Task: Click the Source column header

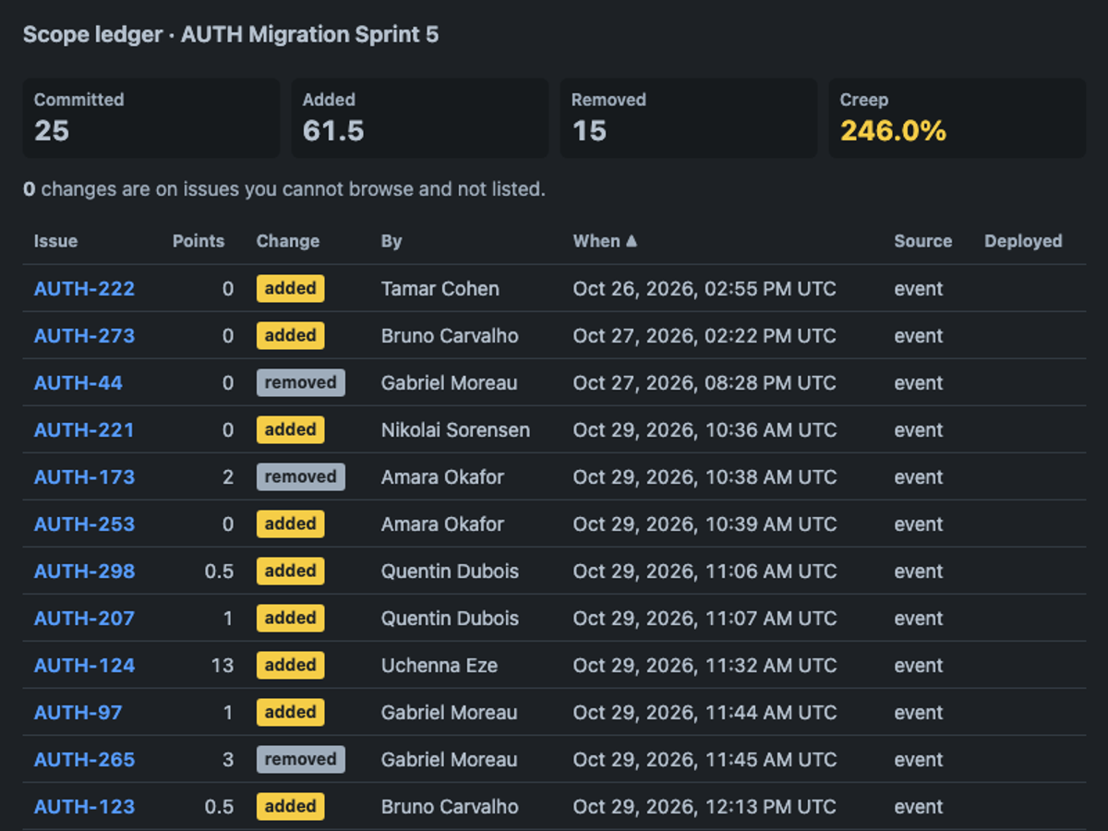Action: click(x=923, y=241)
